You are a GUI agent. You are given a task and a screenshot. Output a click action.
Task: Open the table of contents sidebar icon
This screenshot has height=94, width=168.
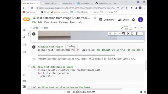click(x=24, y=30)
